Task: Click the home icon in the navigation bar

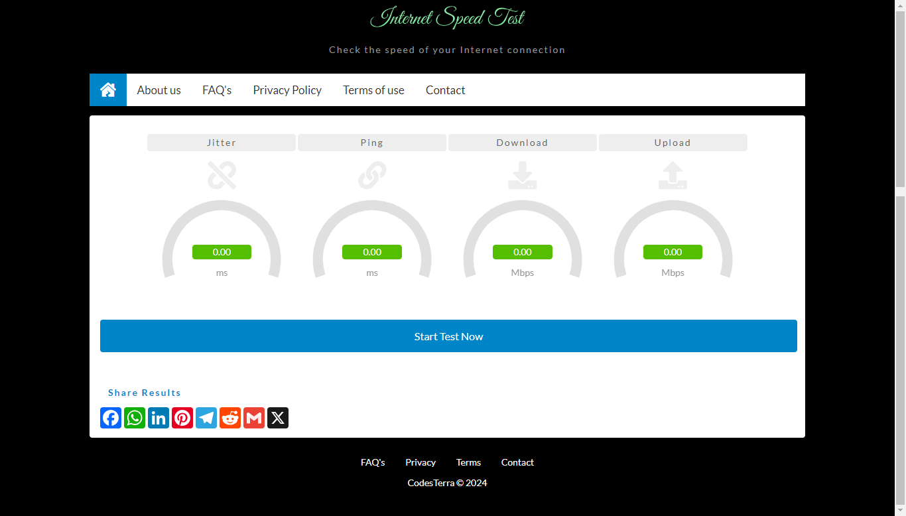Action: click(107, 90)
